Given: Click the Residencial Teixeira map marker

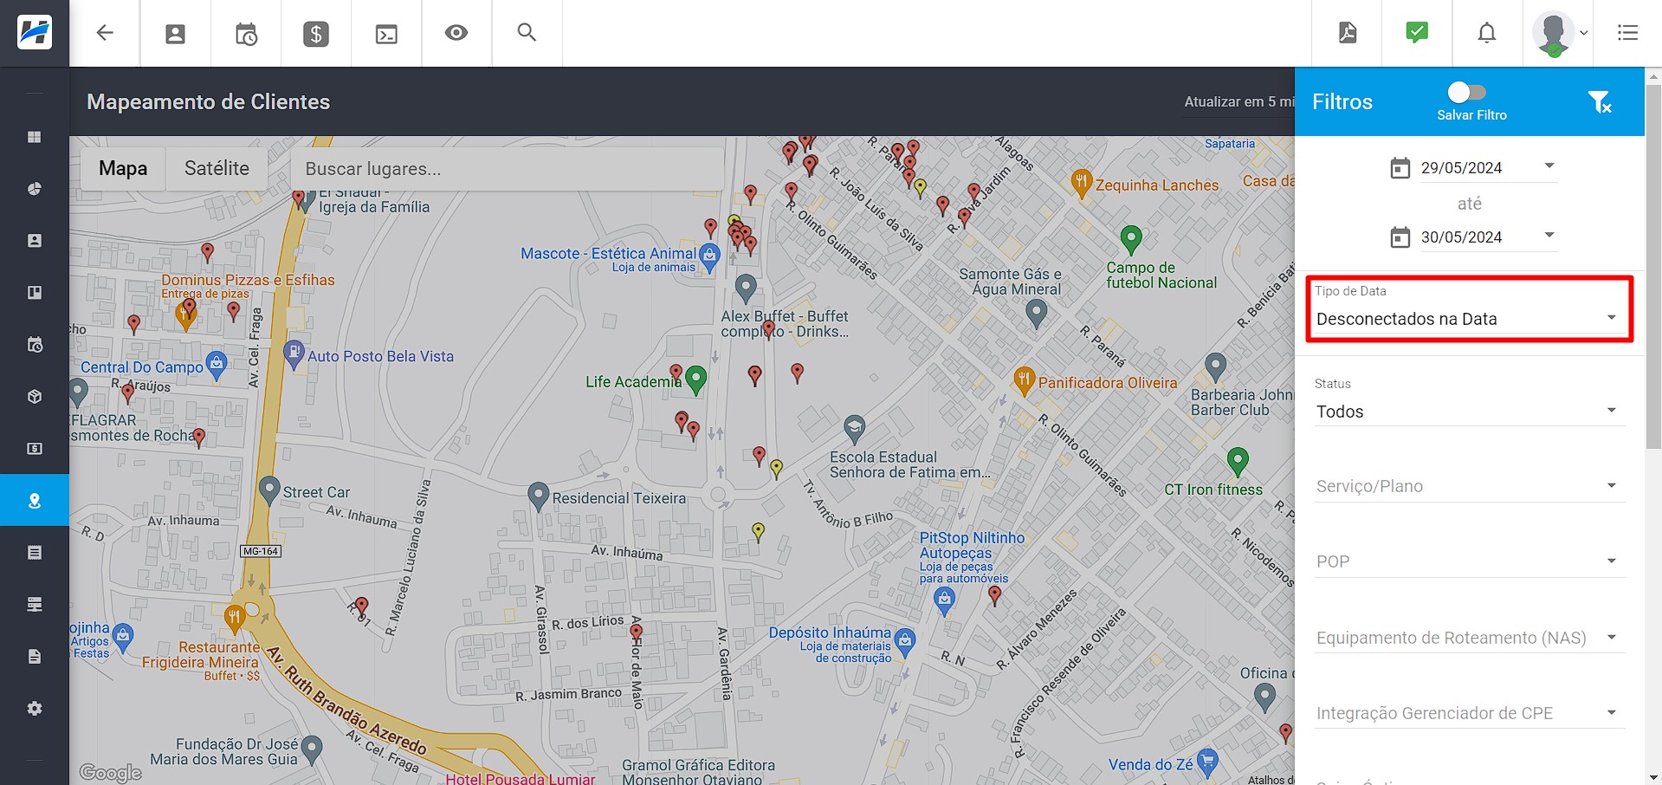Looking at the screenshot, I should pos(539,496).
